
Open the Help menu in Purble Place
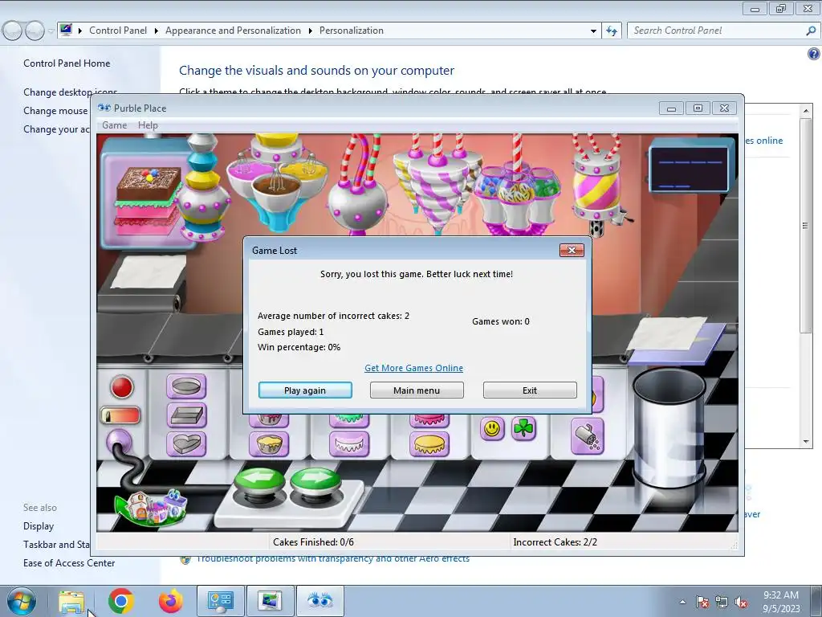coord(148,125)
